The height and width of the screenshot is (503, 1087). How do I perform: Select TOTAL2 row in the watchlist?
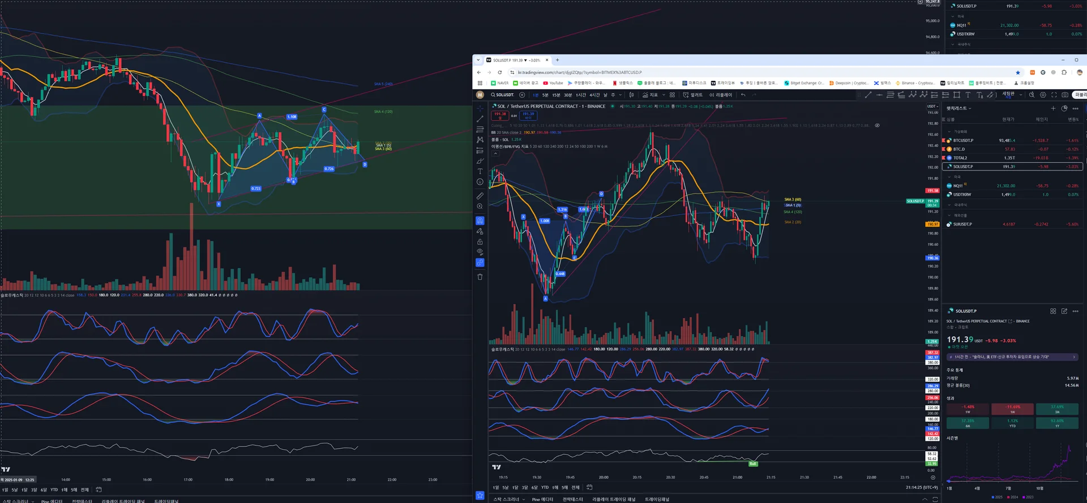1013,158
